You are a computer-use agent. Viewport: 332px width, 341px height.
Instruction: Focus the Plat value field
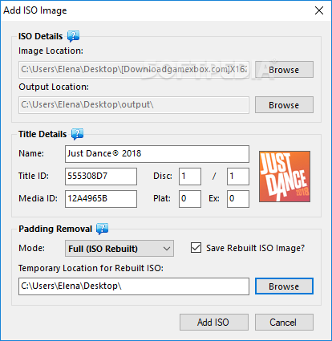[190, 199]
